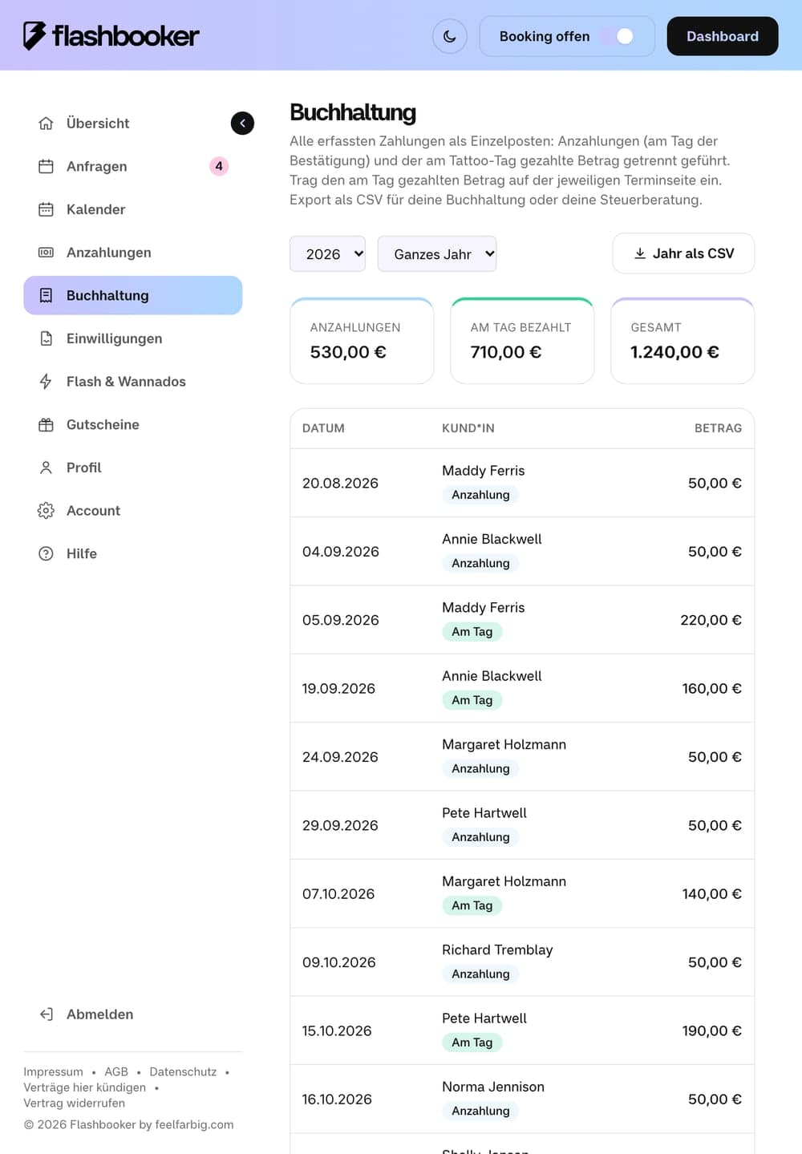Viewport: 802px width, 1154px height.
Task: Click Margaret Holzmann in the 24.09.2026 row
Action: [504, 744]
